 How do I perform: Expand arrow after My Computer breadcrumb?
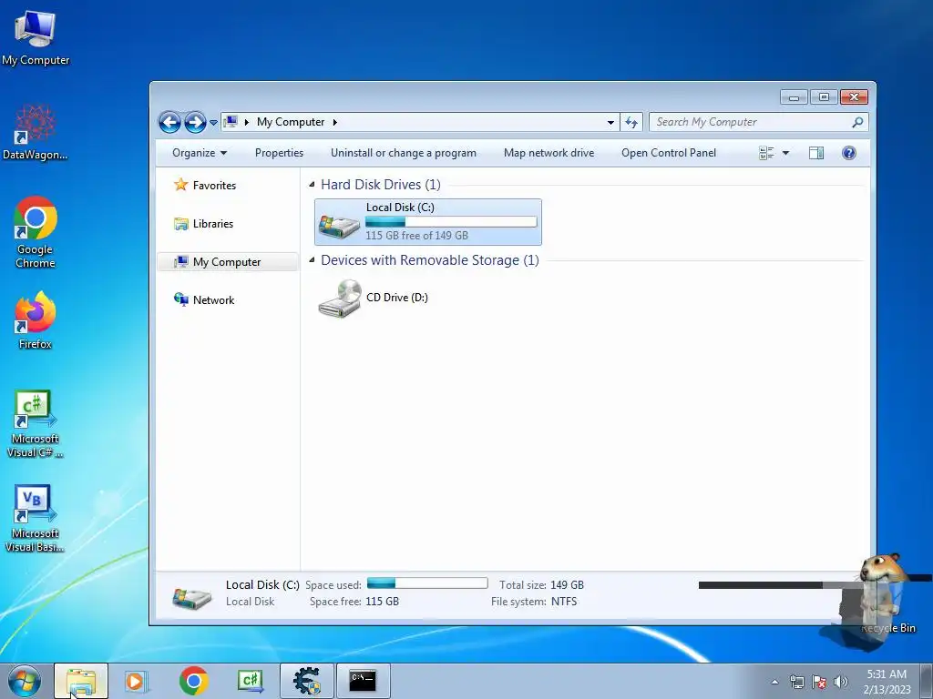335,122
